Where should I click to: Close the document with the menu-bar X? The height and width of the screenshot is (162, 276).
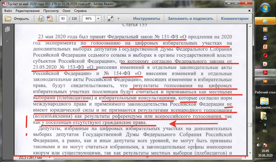tap(249, 11)
